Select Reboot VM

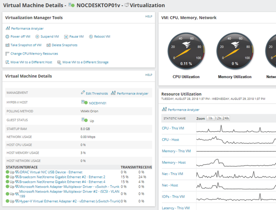pos(102,37)
